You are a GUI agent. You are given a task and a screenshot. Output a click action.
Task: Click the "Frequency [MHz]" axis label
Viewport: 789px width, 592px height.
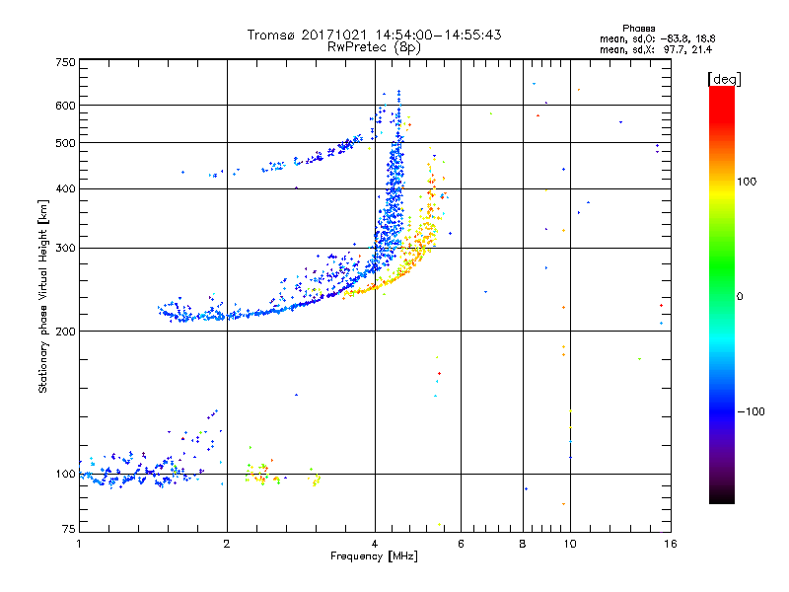pyautogui.click(x=374, y=556)
